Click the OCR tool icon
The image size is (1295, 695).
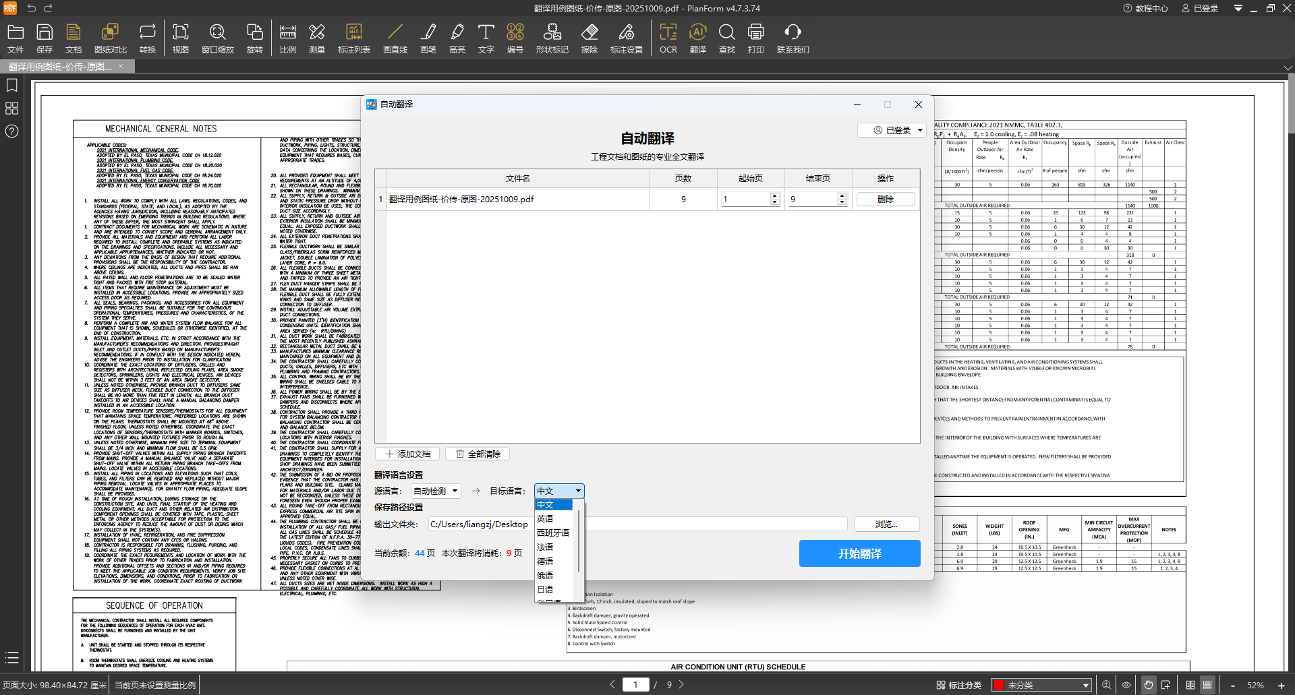click(668, 38)
